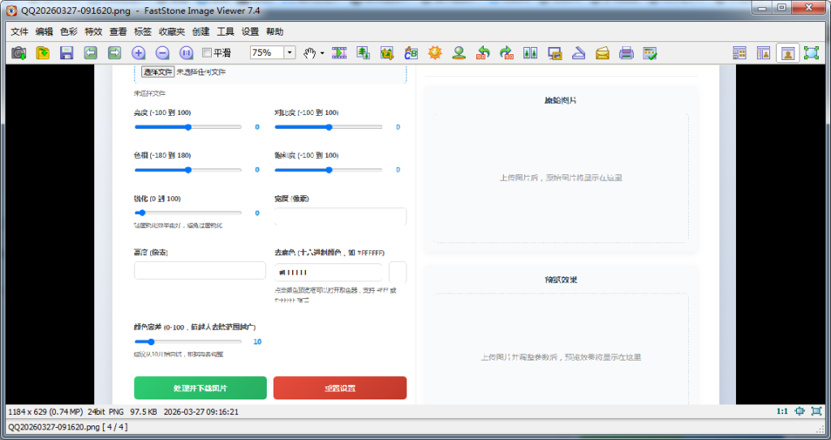831x440 pixels.
Task: Open the 编辑 menu
Action: (x=44, y=32)
